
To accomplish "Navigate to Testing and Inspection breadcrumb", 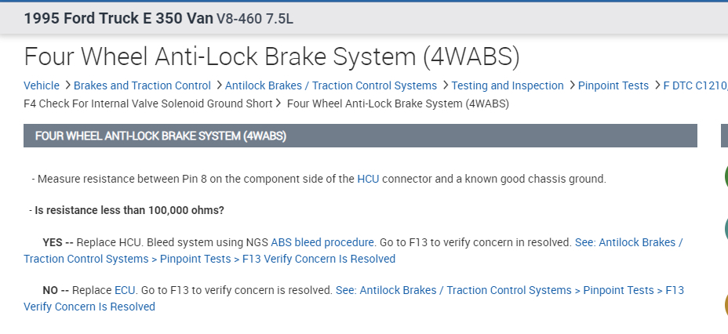I will coord(508,85).
